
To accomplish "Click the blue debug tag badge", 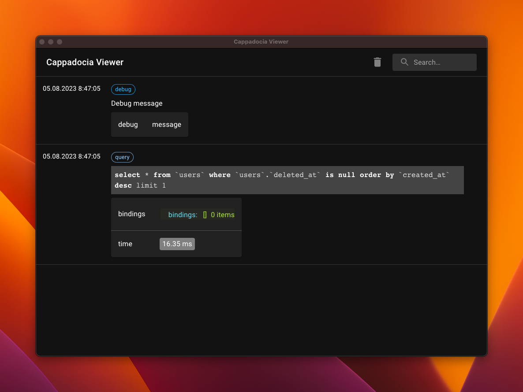I will [123, 89].
